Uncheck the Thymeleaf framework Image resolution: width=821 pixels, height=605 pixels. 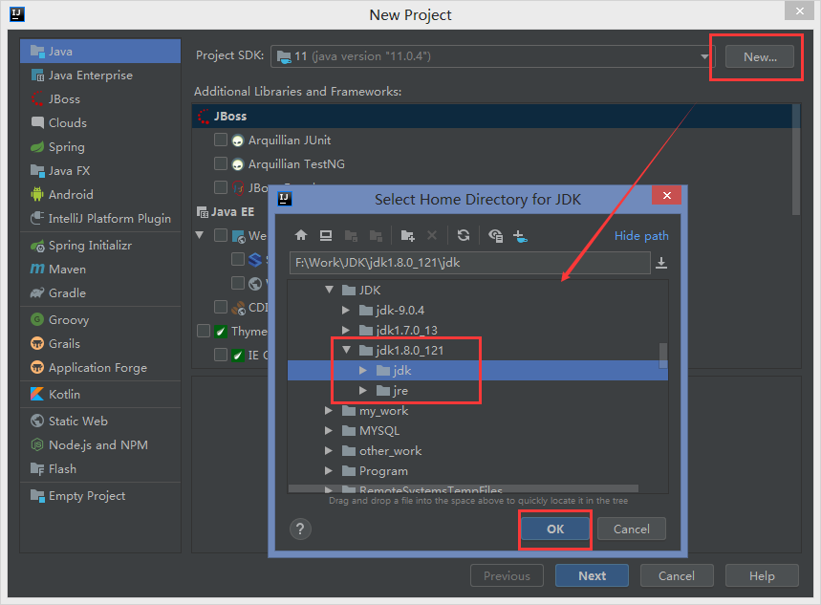(x=204, y=331)
